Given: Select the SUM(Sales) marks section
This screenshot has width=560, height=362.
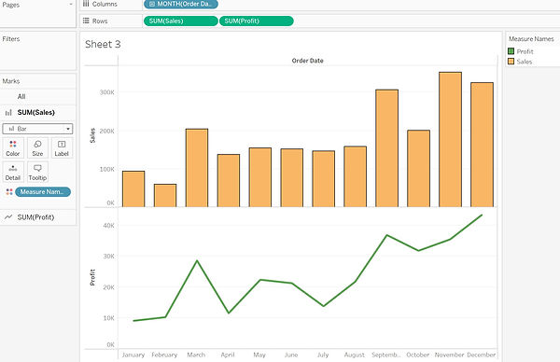Looking at the screenshot, I should point(38,113).
